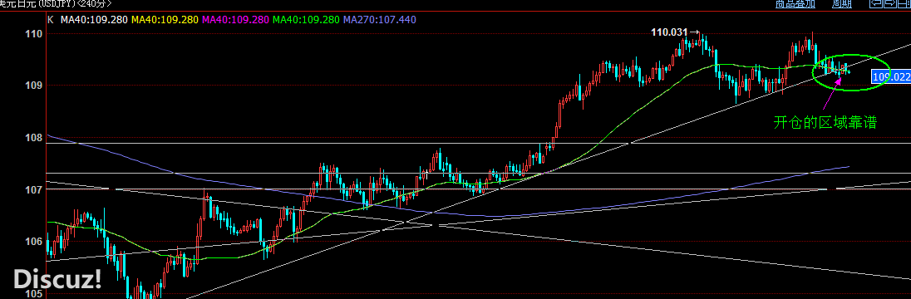911x299 pixels.
Task: Click the right-arrow navigation icon
Action: click(890, 3)
